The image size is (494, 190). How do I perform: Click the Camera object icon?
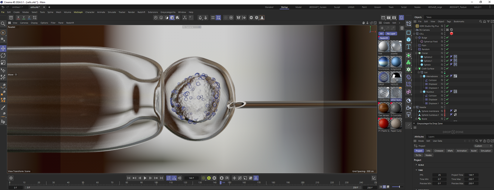(409, 108)
